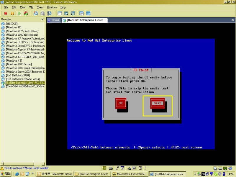Select [Windows-XP-SP2-V7-2006.07.14] favorite
The width and height of the screenshot is (236, 177).
pyautogui.click(x=25, y=53)
